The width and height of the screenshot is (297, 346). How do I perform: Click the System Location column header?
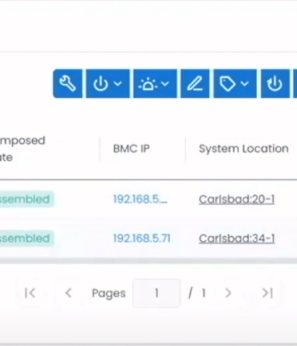click(244, 149)
